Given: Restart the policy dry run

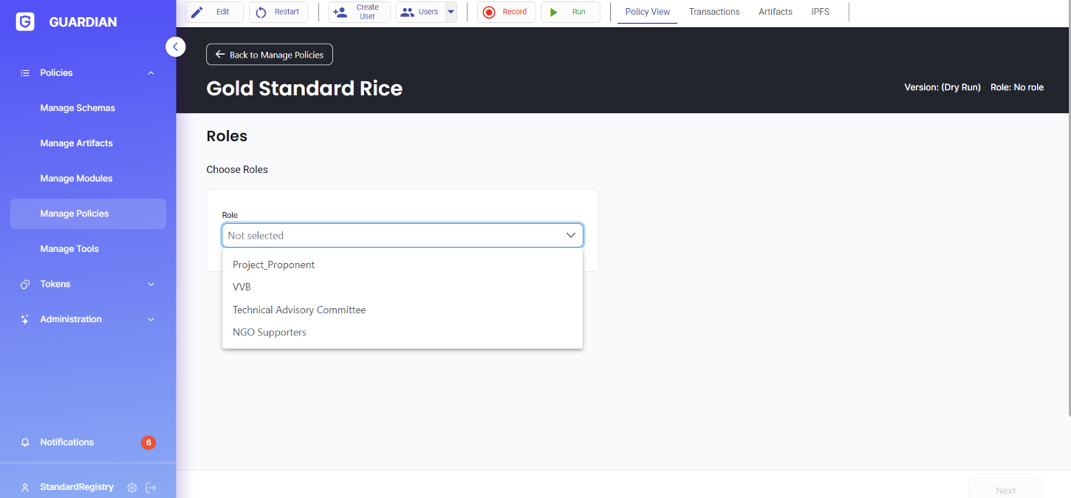Looking at the screenshot, I should (278, 12).
